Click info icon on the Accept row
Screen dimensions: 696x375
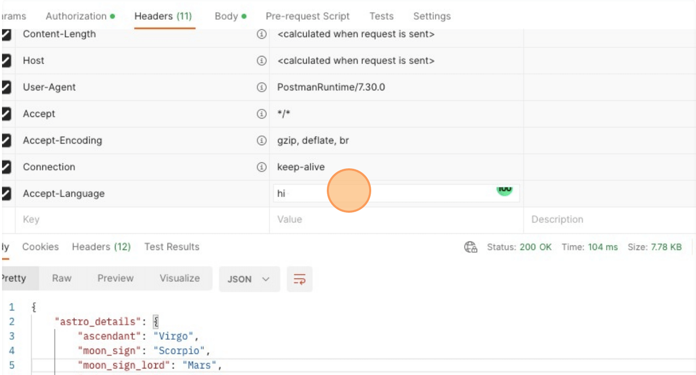pos(261,114)
